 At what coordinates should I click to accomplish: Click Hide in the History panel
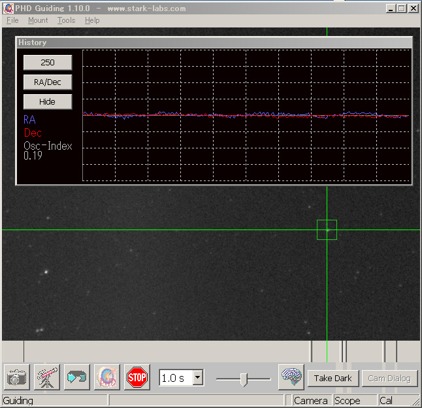tap(48, 102)
